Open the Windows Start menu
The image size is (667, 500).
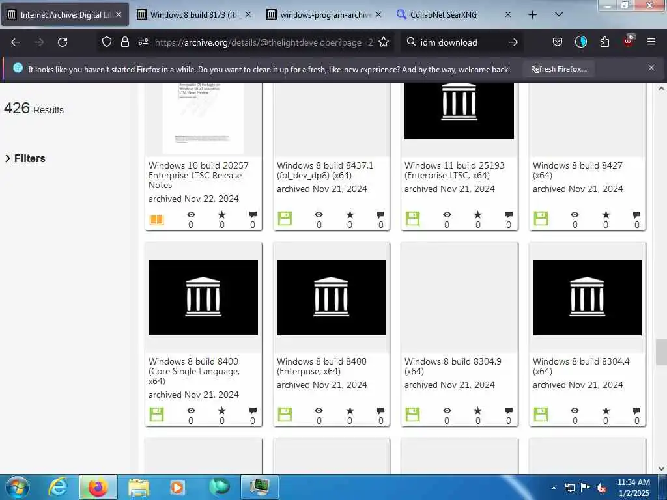[18, 487]
